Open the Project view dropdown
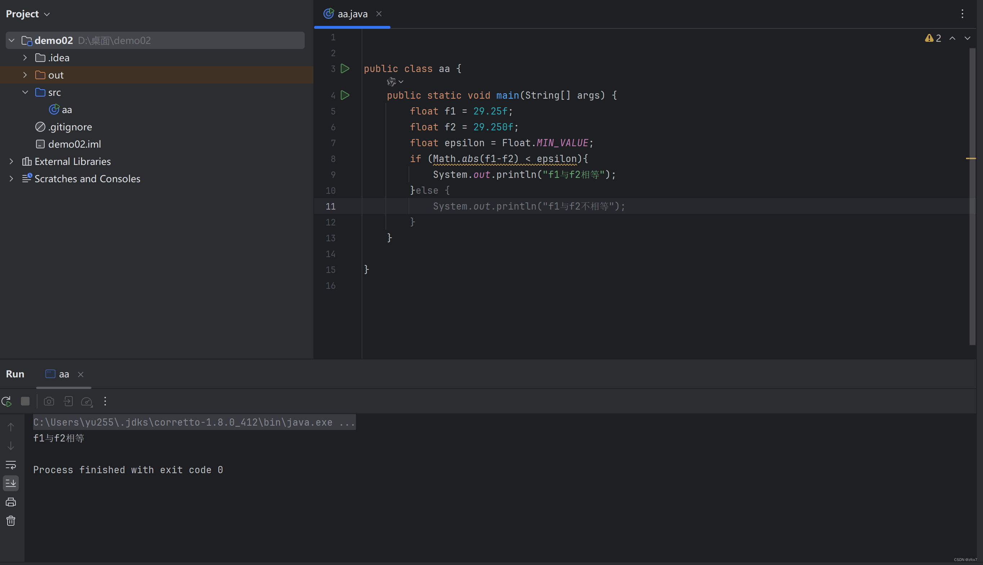The height and width of the screenshot is (565, 983). (x=28, y=14)
